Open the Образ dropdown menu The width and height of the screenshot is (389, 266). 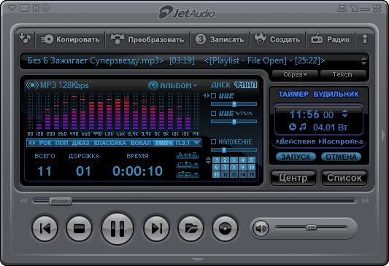[x=295, y=74]
